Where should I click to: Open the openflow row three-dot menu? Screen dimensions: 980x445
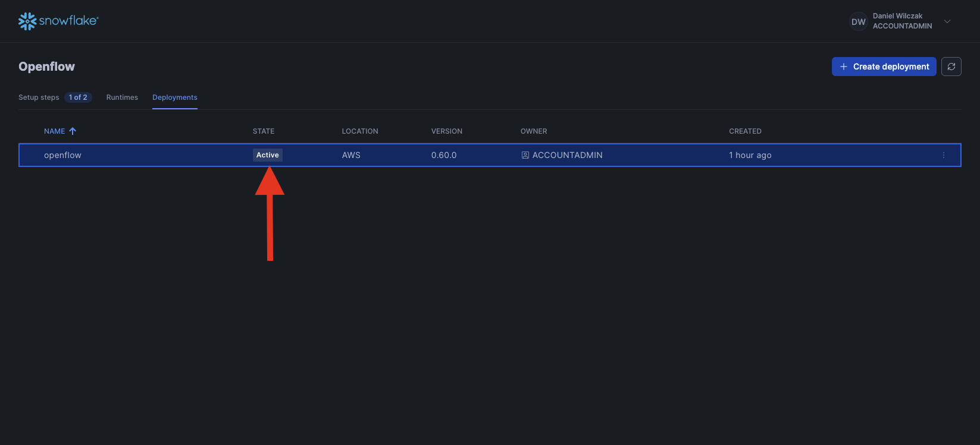coord(943,155)
